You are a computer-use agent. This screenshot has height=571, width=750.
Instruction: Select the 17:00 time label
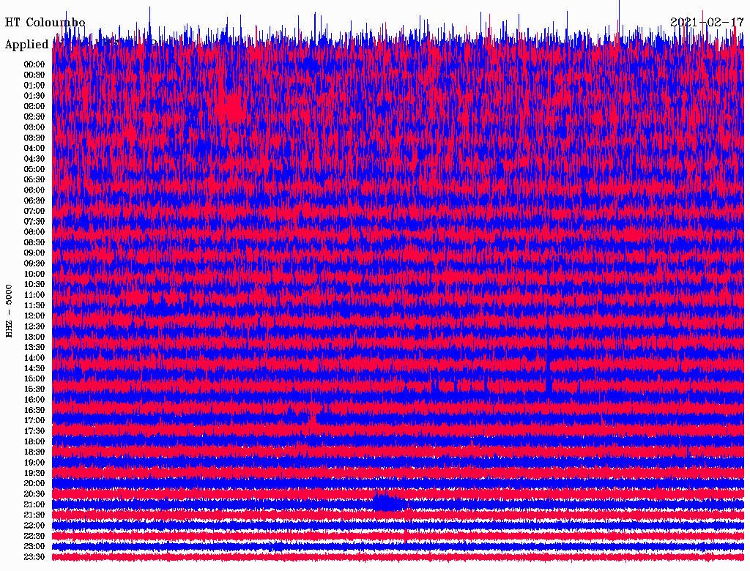[x=34, y=420]
